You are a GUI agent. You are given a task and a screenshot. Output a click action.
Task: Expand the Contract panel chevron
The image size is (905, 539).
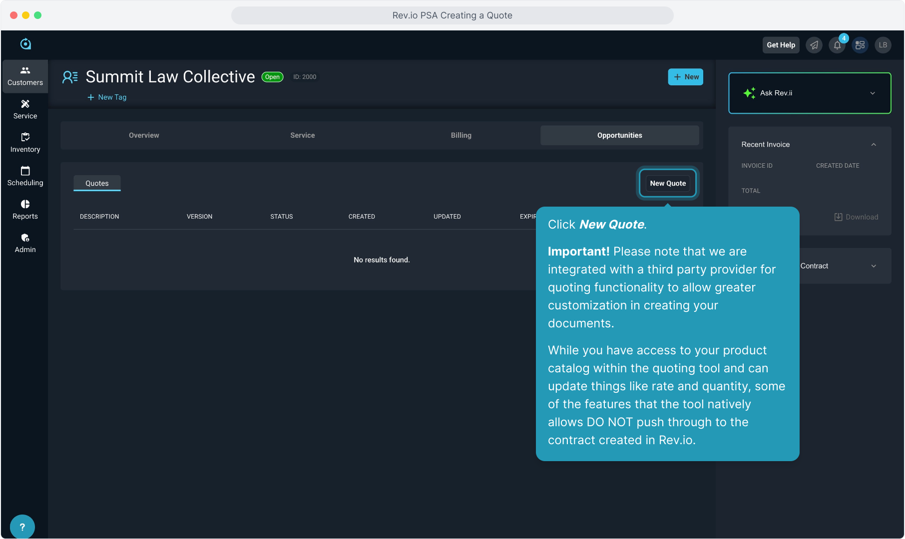[x=874, y=266]
